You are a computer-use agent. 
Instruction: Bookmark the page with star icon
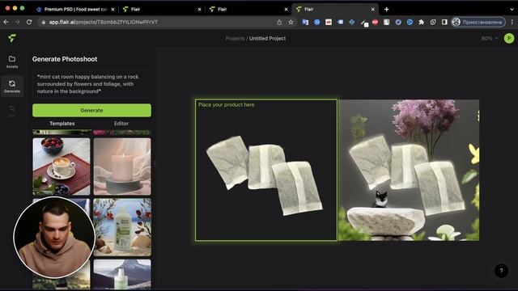(x=291, y=22)
